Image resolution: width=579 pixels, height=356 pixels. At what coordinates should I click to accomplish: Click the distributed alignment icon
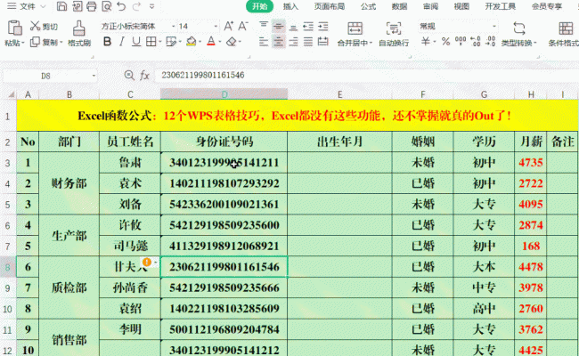322,42
